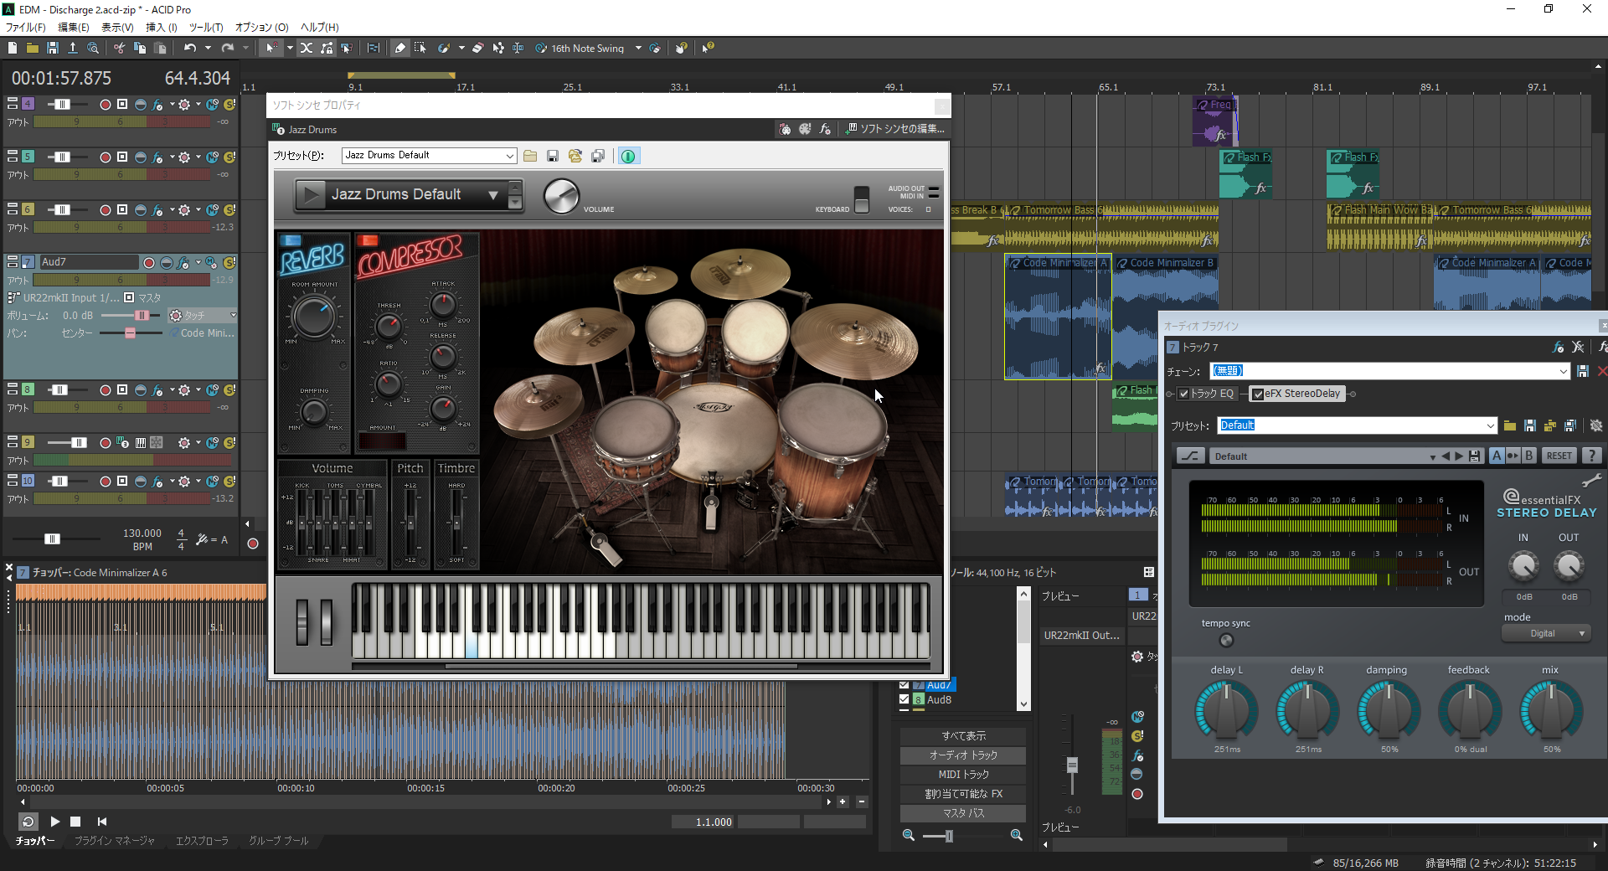Viewport: 1608px width, 871px height.
Task: Open the Edit (編集) menu
Action: point(74,28)
